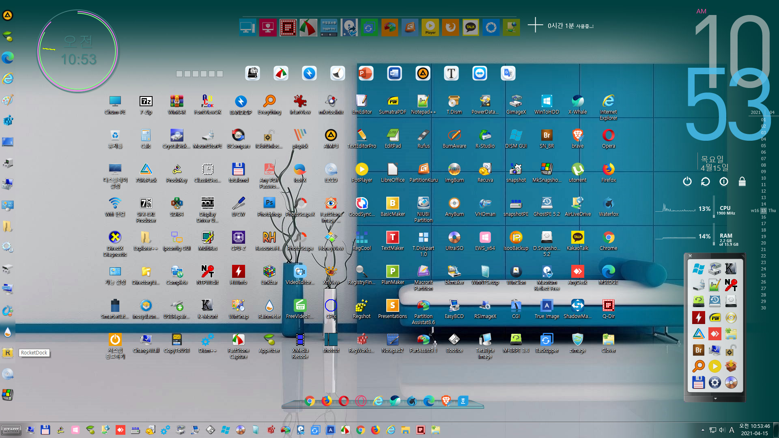Open TeamViewer icon in top row
The image size is (779, 438).
[x=480, y=73]
